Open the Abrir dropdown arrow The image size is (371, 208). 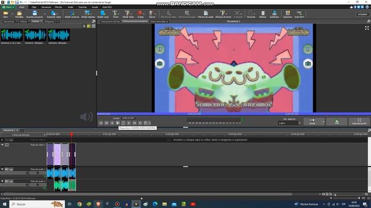point(12,14)
